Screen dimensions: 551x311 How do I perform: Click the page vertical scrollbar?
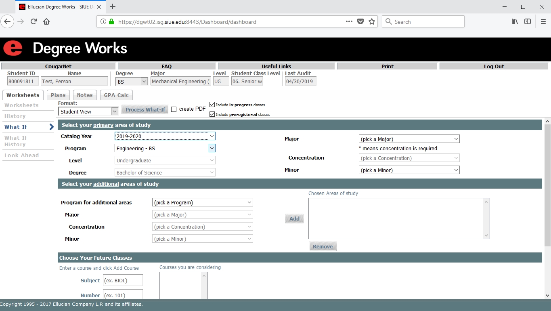click(x=547, y=202)
